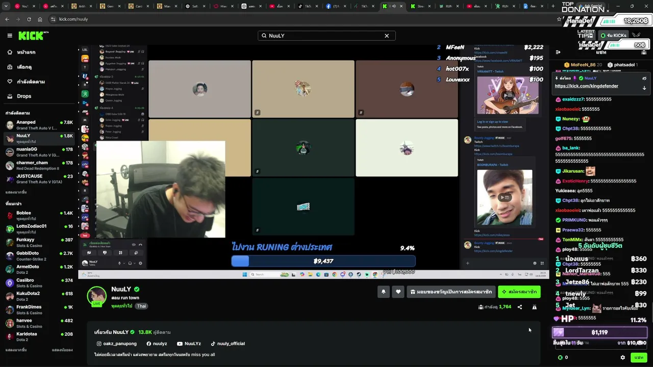Viewport: 653px width, 367px height.
Task: Open FrankDimes recommended channel
Action: pos(40,309)
